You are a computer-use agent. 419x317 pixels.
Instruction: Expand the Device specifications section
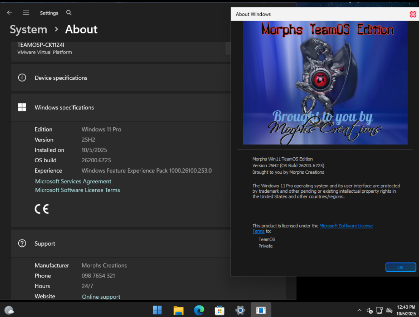pyautogui.click(x=61, y=78)
